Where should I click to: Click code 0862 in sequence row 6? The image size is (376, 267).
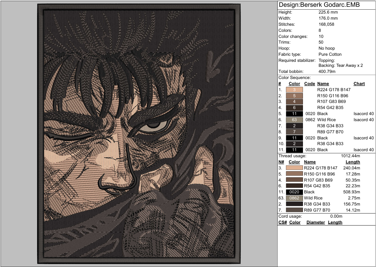click(310, 120)
